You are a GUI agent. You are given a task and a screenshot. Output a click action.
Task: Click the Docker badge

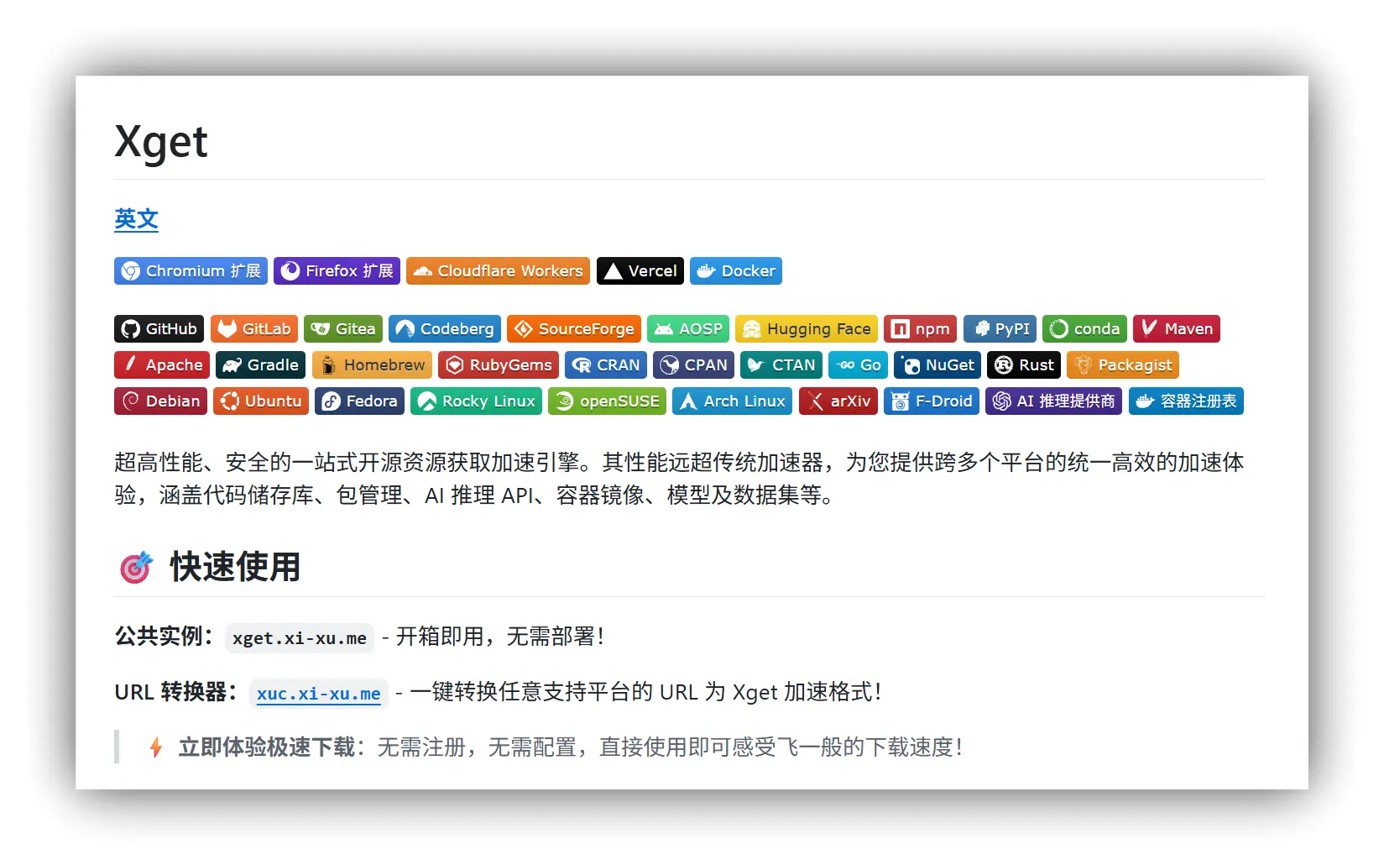pos(736,271)
